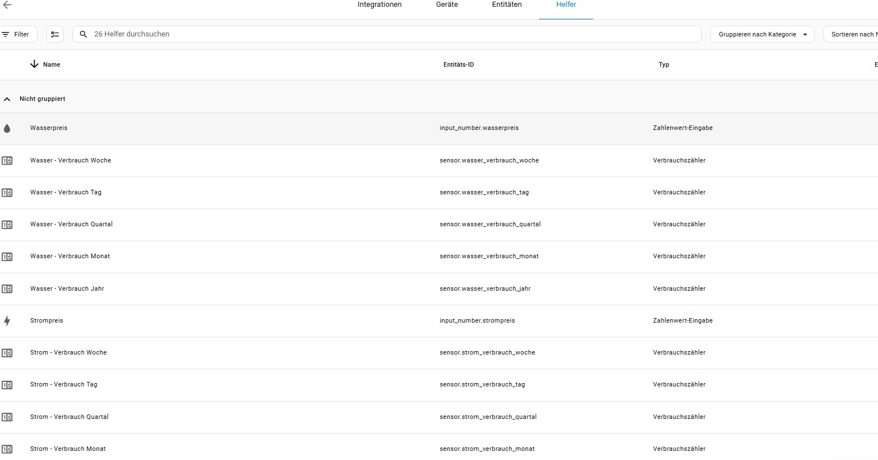Open Wasser - Verbrauch Tag helper

point(439,193)
